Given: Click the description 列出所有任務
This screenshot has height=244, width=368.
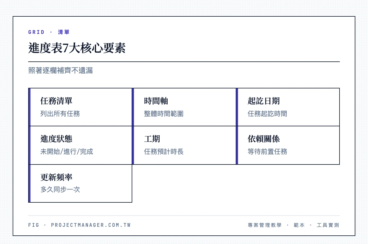Looking at the screenshot, I should tap(60, 114).
